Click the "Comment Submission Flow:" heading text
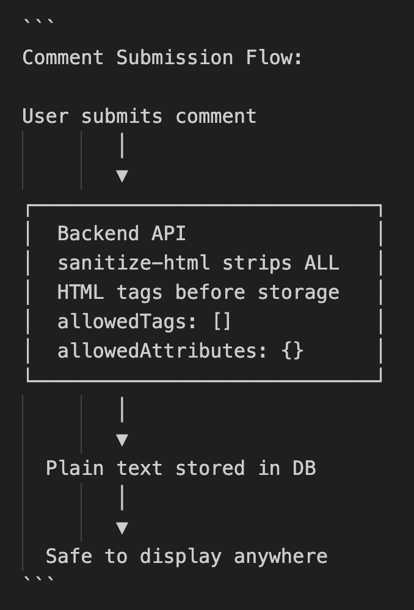This screenshot has height=610, width=414. point(162,57)
